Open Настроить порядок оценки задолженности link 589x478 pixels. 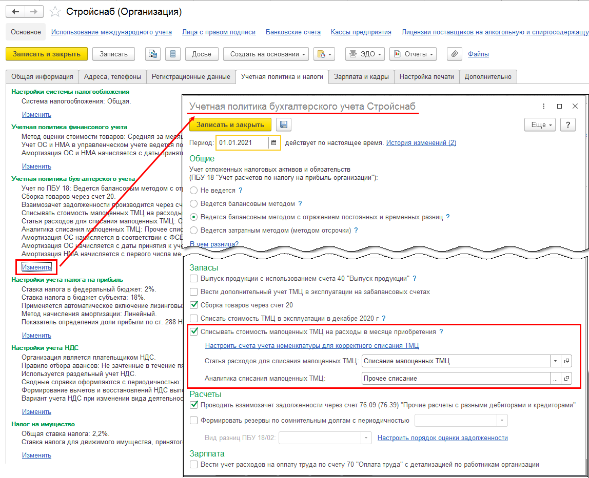(442, 438)
